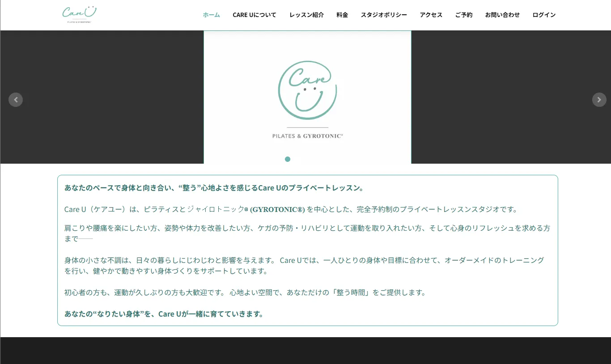Open the スタジオポリシー page
This screenshot has height=364, width=611.
click(384, 15)
